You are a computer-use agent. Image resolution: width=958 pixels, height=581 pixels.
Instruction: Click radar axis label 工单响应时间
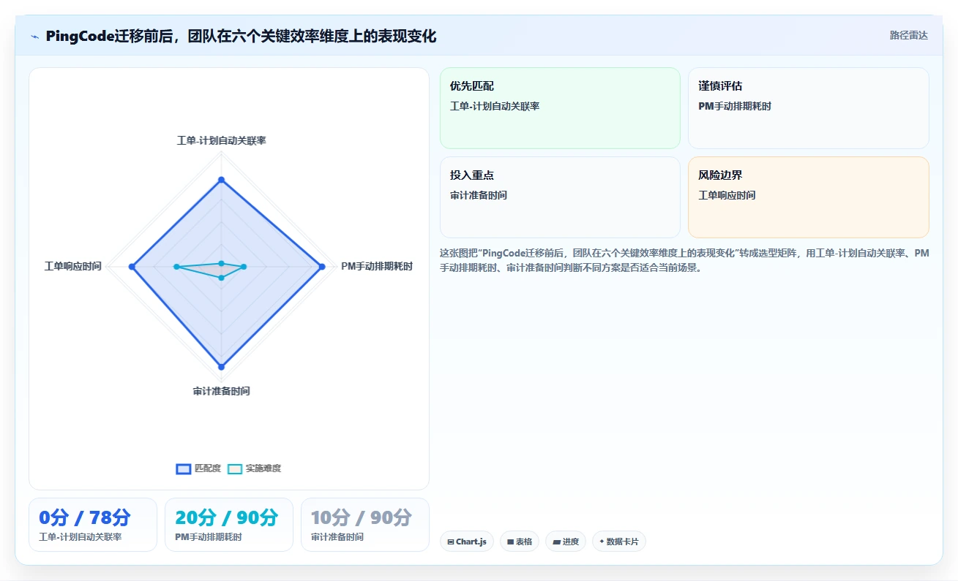click(x=73, y=267)
